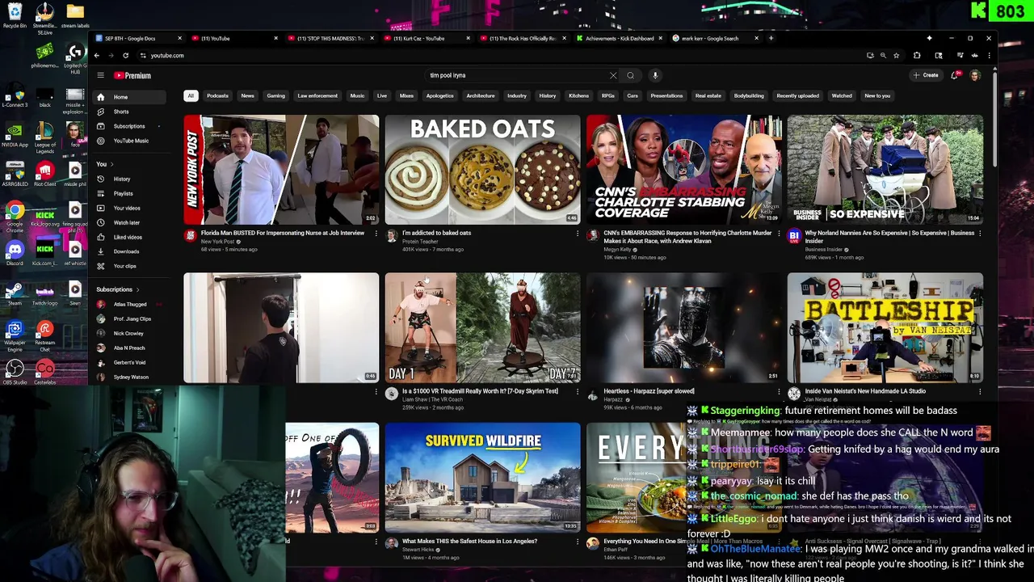Select the Law enforcement filter chip
The image size is (1034, 582).
(317, 95)
